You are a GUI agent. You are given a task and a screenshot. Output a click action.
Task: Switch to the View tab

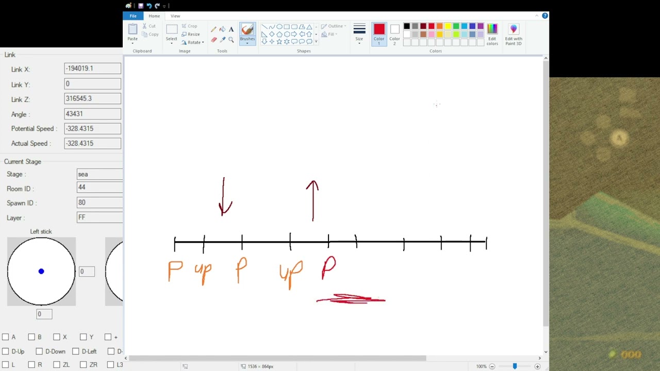pyautogui.click(x=175, y=16)
